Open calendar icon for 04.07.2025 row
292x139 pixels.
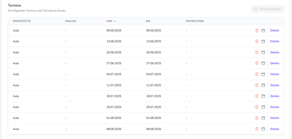[263, 74]
